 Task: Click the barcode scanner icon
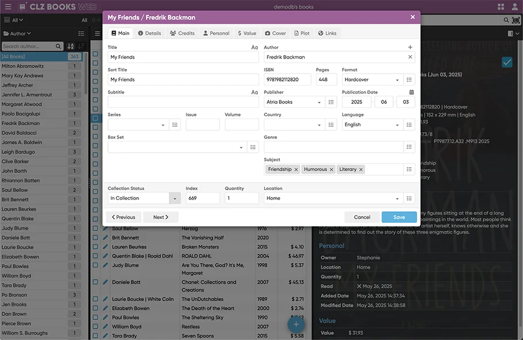[x=516, y=20]
